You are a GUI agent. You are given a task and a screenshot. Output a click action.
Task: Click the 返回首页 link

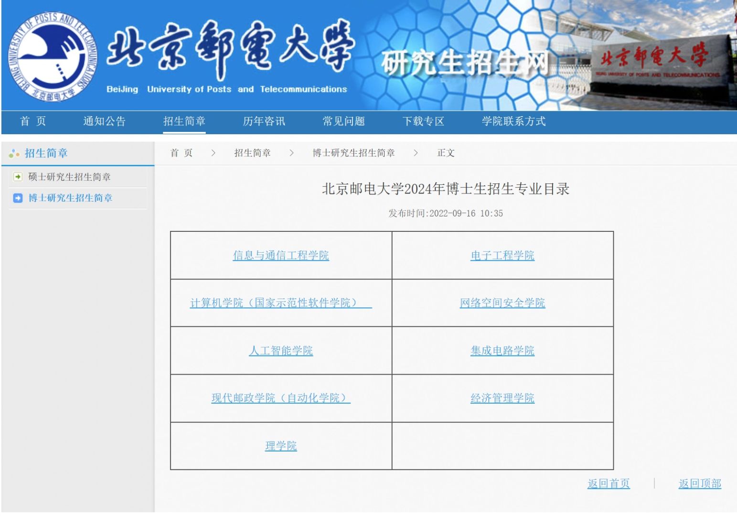pos(609,484)
